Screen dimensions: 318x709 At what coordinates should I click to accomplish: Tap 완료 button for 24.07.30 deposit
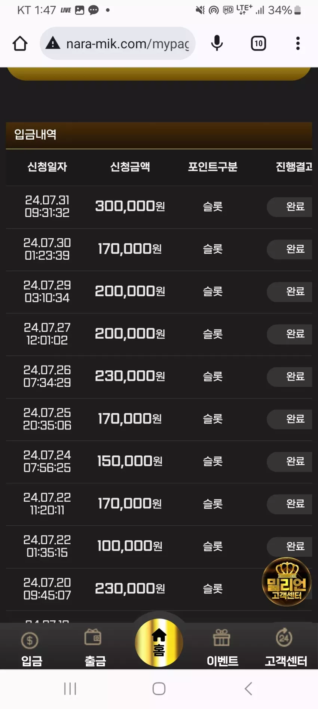[290, 249]
